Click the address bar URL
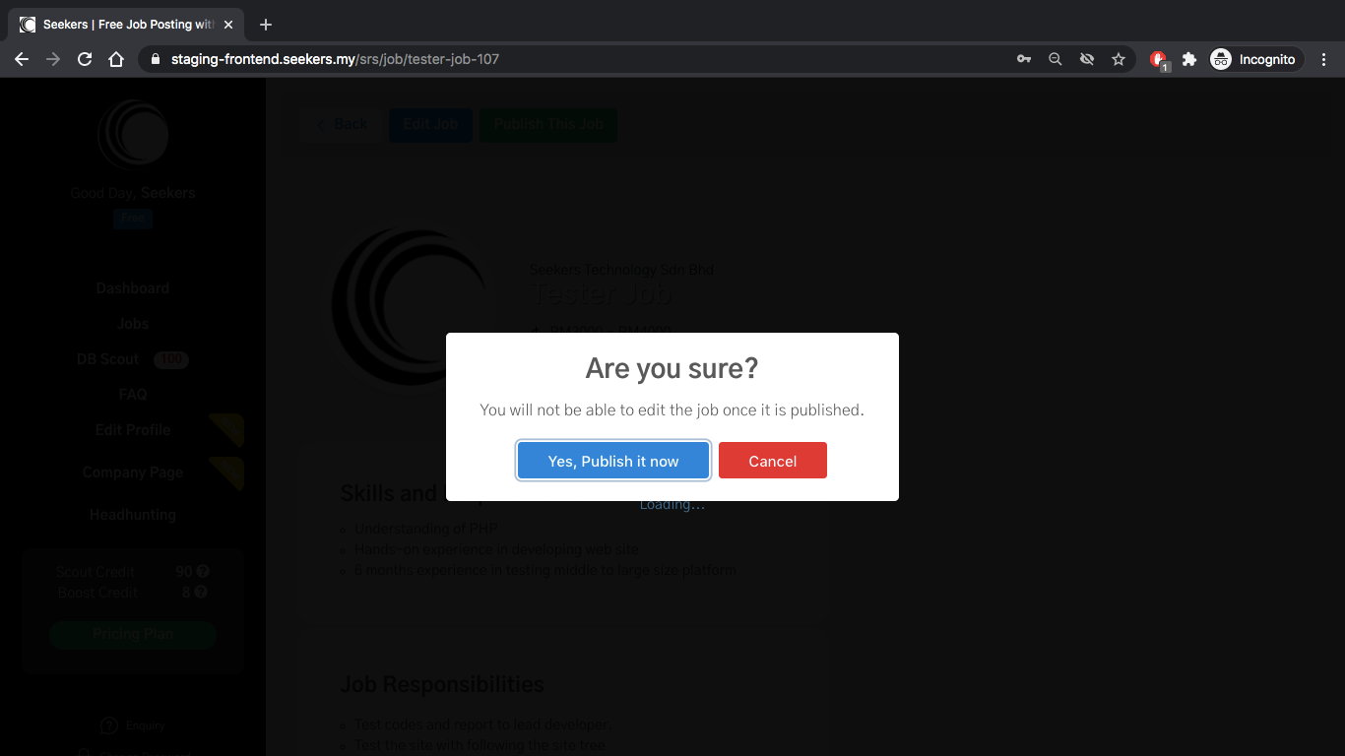Image resolution: width=1345 pixels, height=756 pixels. pyautogui.click(x=335, y=59)
